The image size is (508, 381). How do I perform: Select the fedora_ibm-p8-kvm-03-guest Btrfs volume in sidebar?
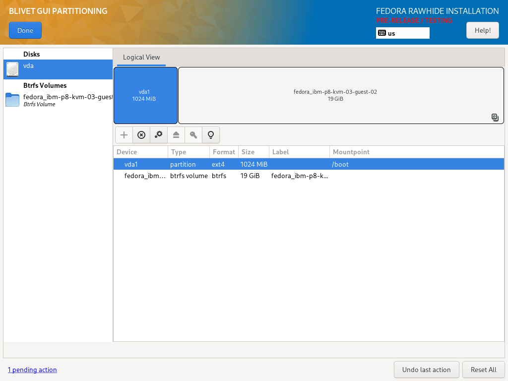58,100
